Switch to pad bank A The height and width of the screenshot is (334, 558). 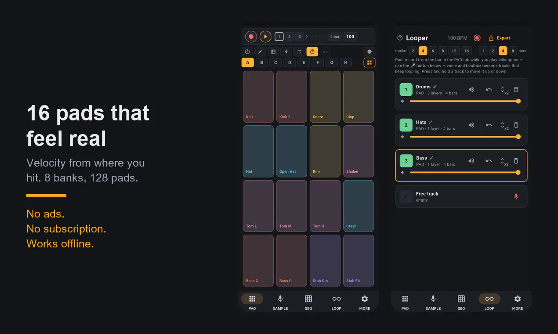point(247,62)
